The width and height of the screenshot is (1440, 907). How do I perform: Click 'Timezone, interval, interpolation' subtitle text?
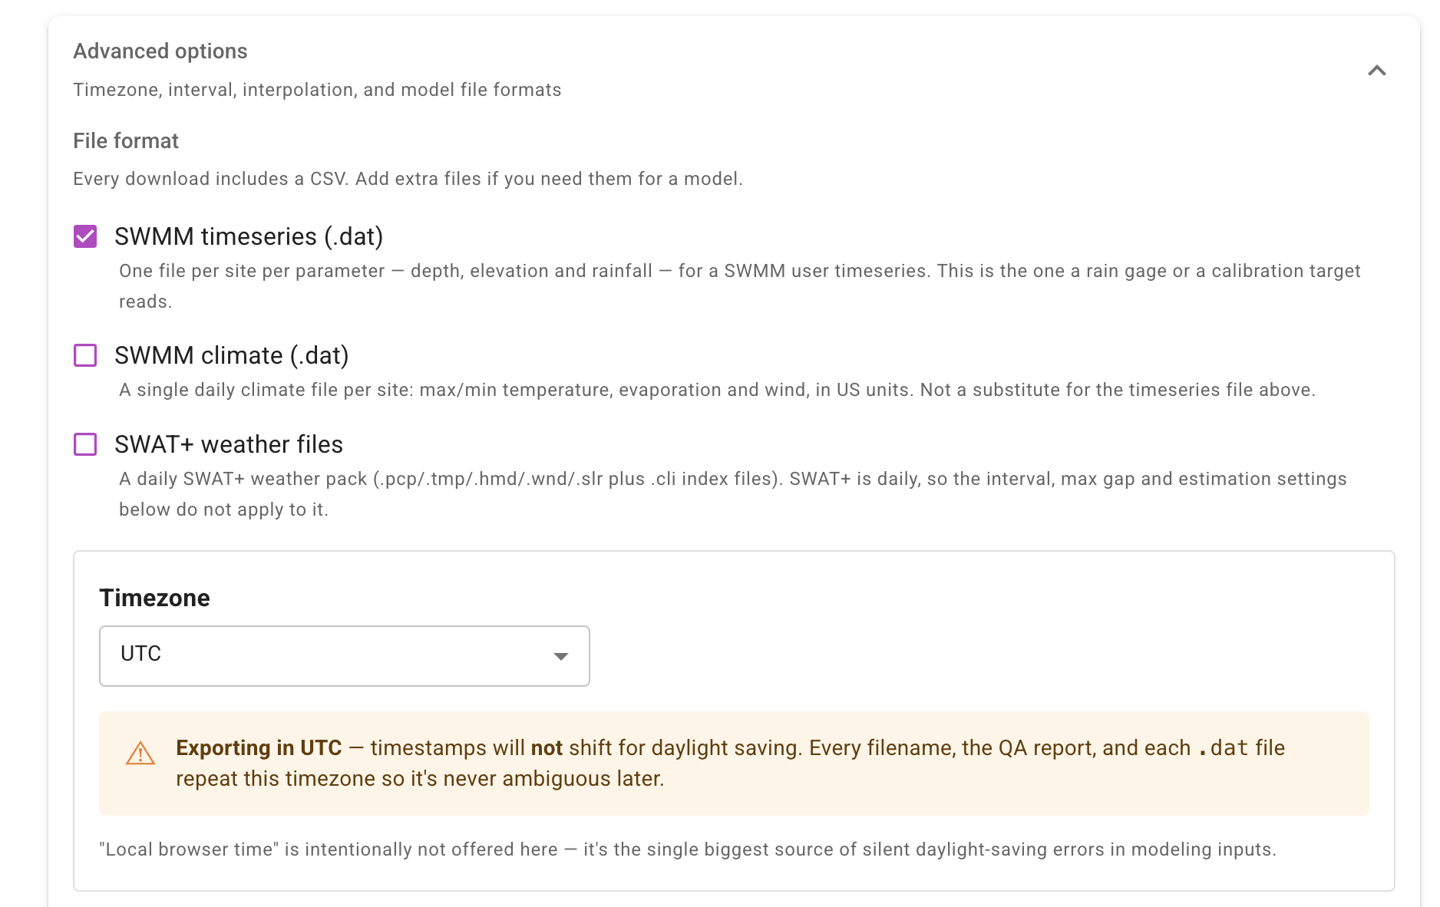pyautogui.click(x=317, y=90)
